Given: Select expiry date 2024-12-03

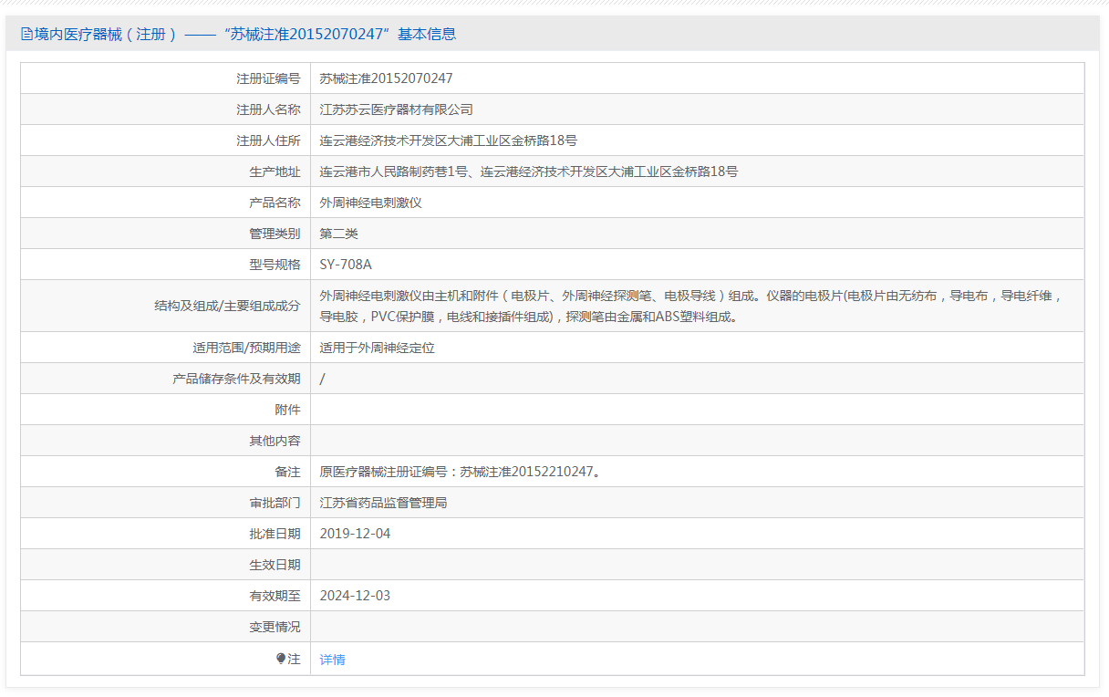Looking at the screenshot, I should pyautogui.click(x=355, y=596).
